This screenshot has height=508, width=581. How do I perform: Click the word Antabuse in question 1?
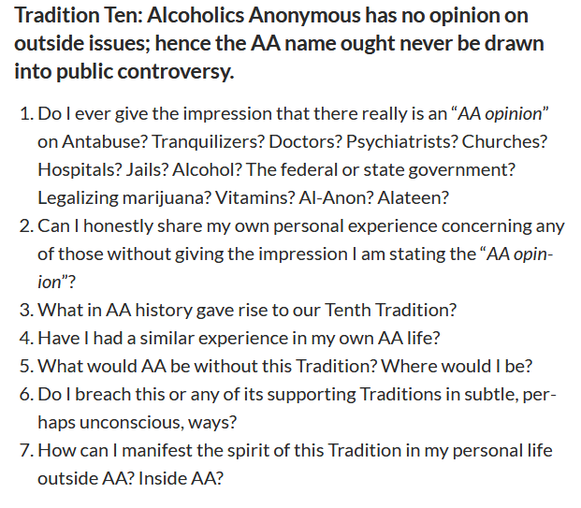105,141
